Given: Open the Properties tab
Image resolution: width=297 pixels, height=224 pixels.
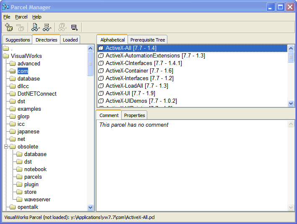Looking at the screenshot, I should pyautogui.click(x=135, y=115).
